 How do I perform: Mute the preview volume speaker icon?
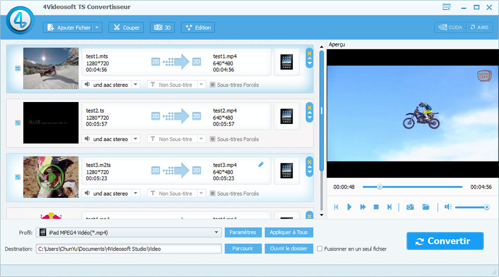pos(448,207)
